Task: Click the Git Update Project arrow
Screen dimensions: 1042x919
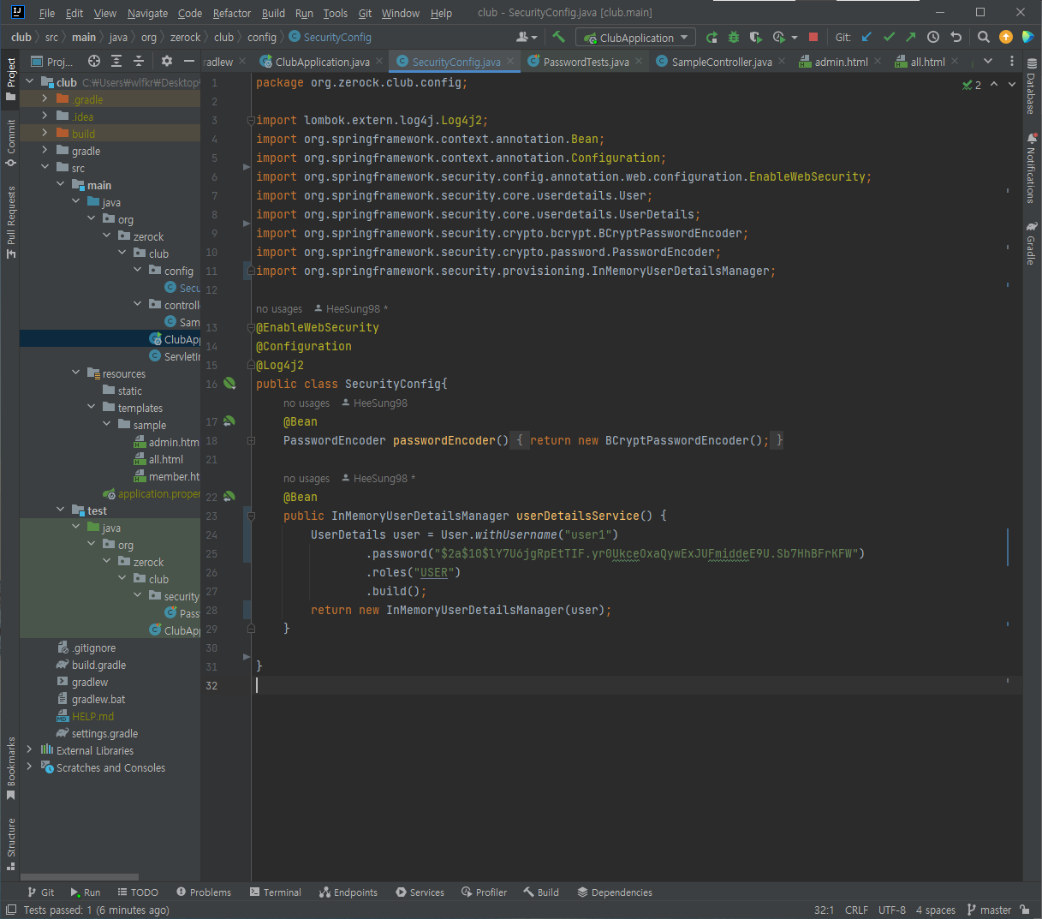Action: pyautogui.click(x=866, y=37)
